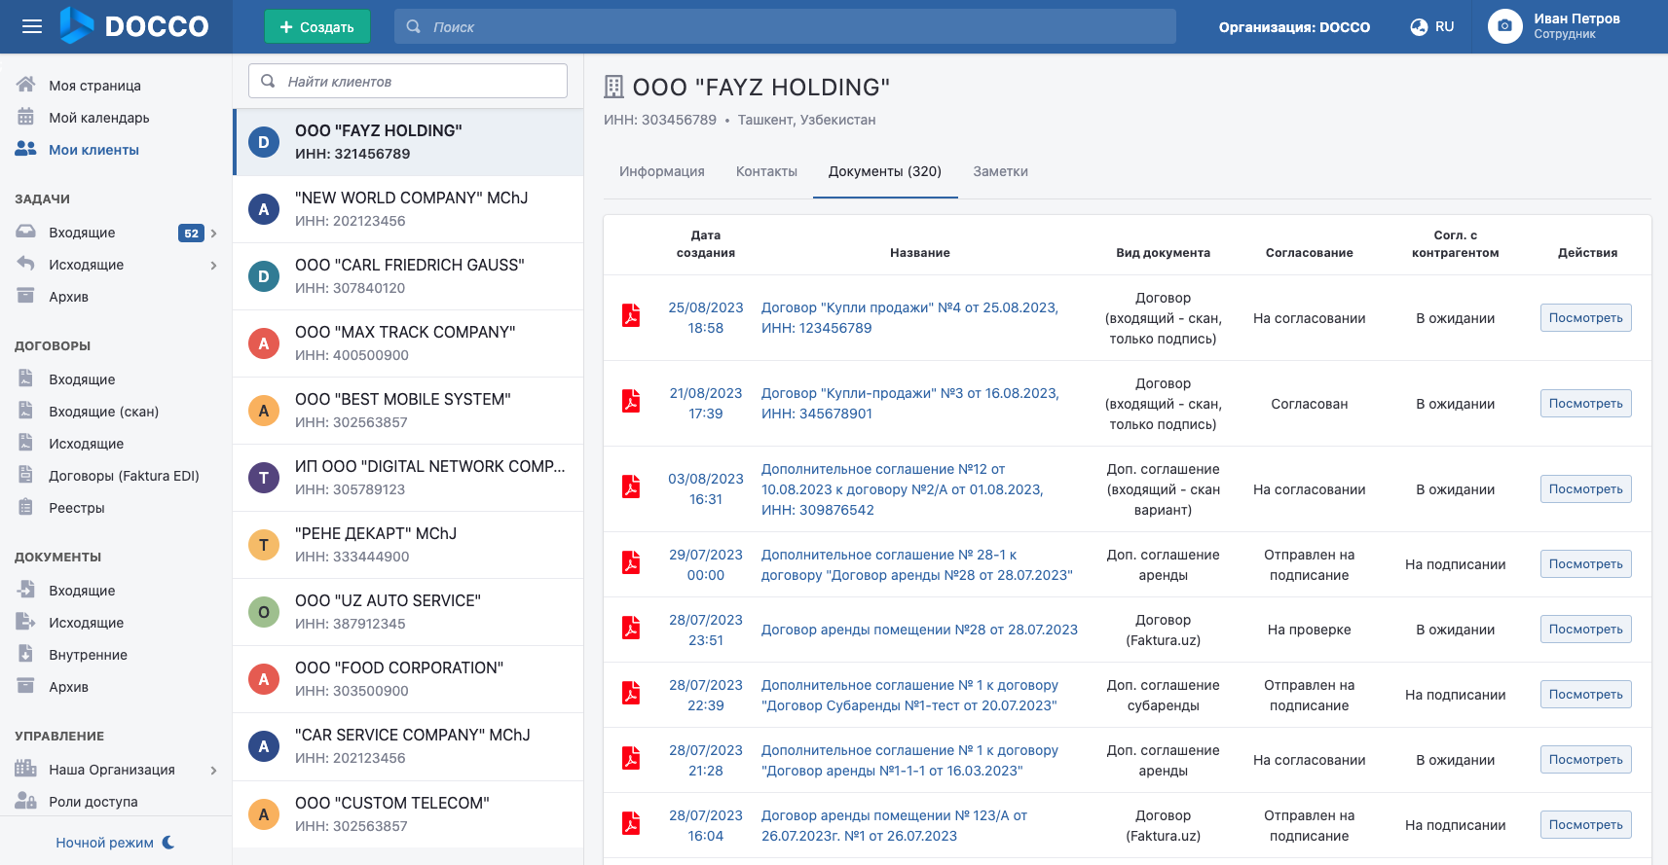Image resolution: width=1668 pixels, height=865 pixels.
Task: Click the PDF icon for the 21/08/2023 document
Action: click(x=631, y=402)
